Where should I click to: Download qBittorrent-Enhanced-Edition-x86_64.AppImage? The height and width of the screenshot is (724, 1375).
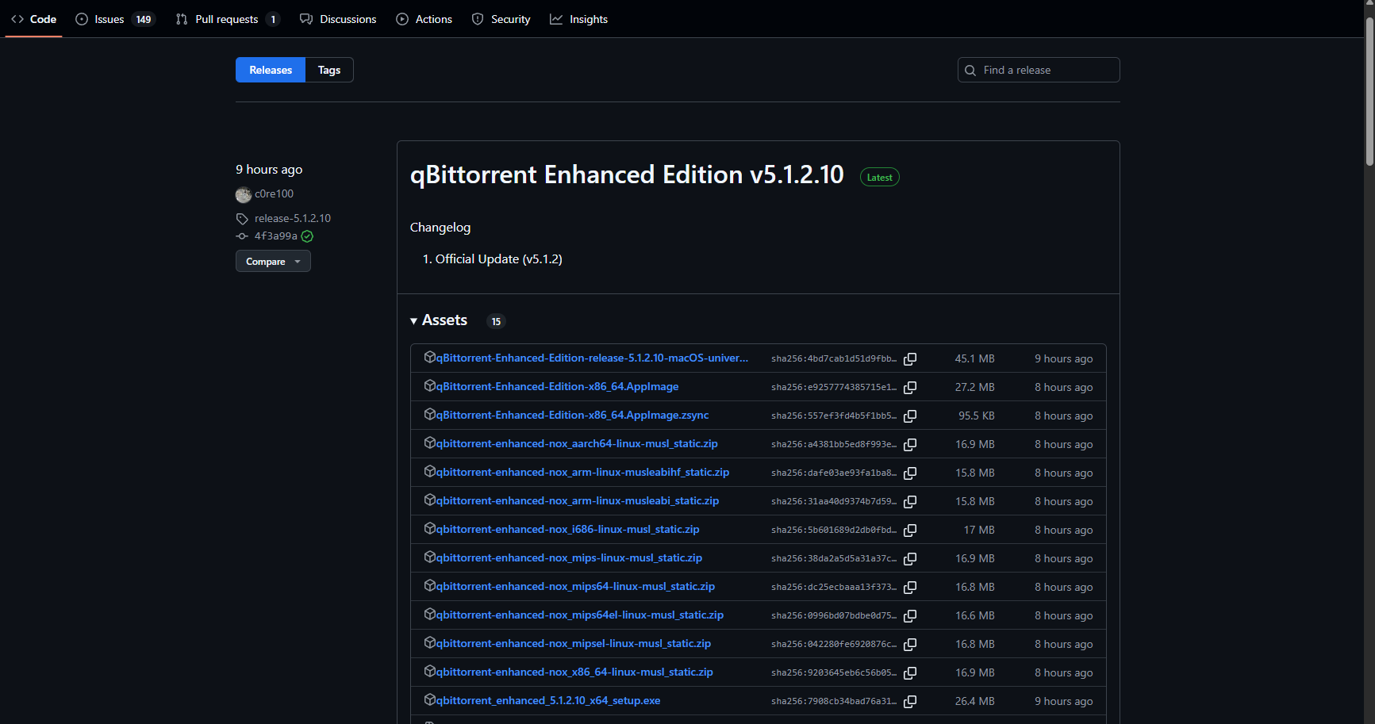[x=557, y=387]
